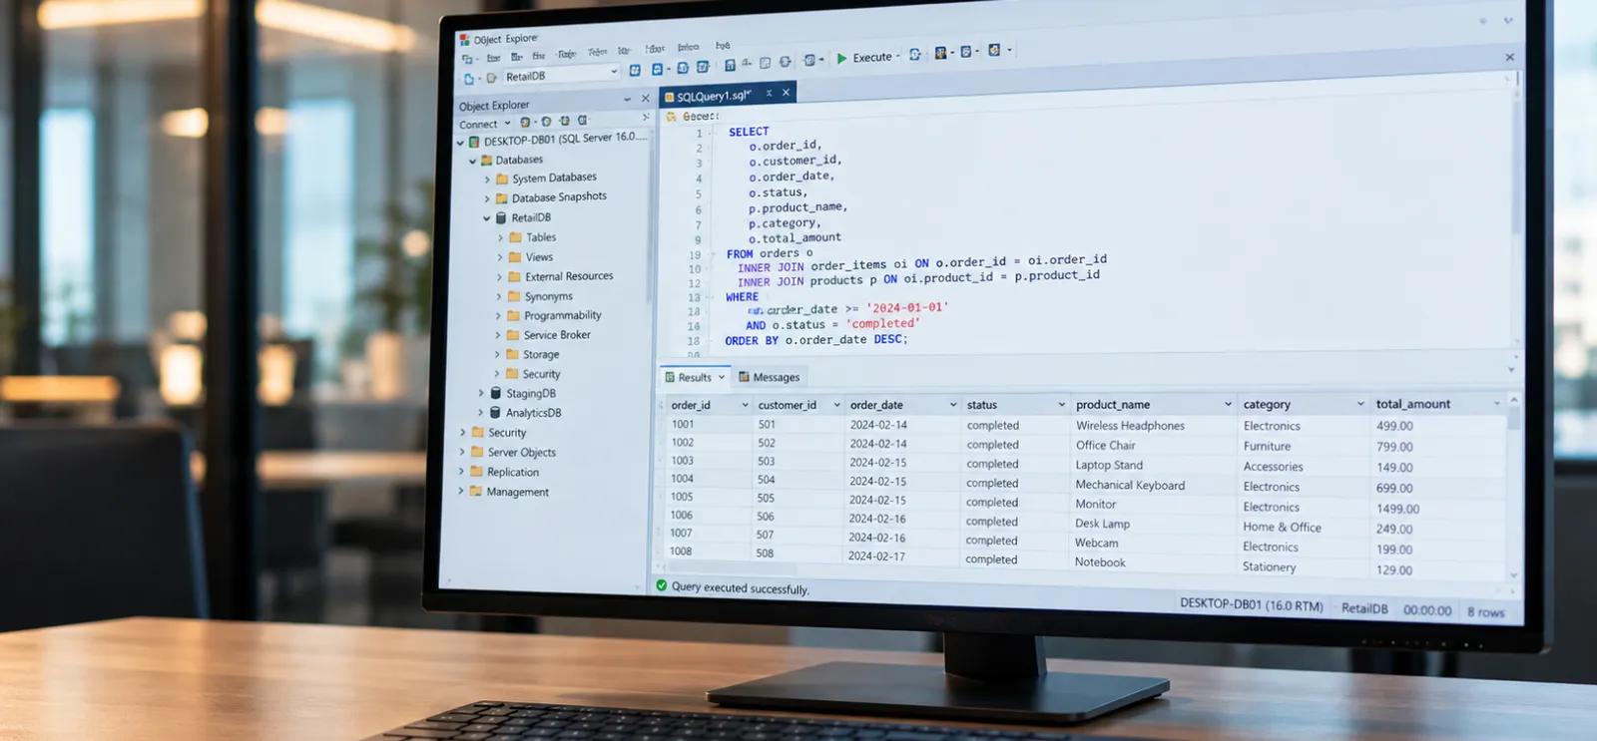Click the Server Objects folder icon

(477, 452)
